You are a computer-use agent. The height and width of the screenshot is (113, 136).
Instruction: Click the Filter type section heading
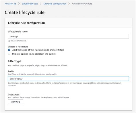click(15, 61)
